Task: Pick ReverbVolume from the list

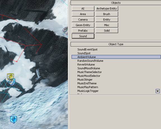Action: tap(86, 64)
